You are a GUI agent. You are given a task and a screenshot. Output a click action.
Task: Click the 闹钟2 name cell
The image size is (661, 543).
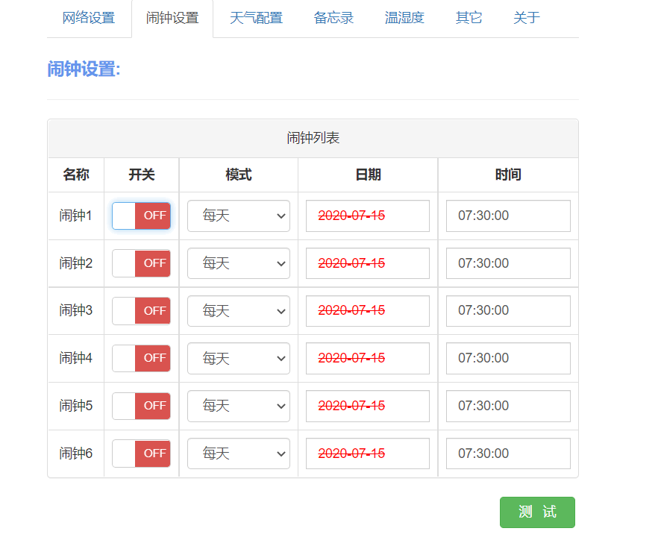point(76,263)
